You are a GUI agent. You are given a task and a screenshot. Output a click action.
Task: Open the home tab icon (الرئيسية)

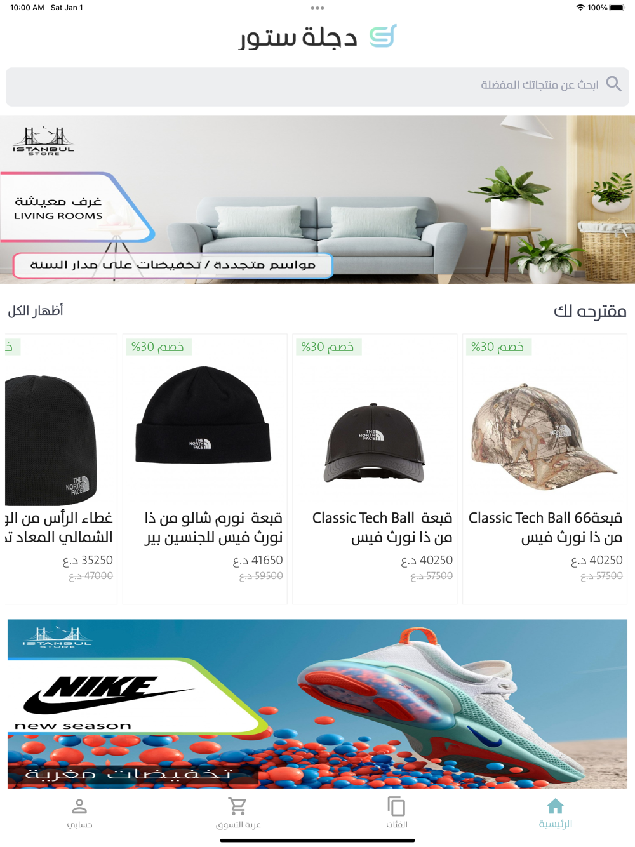555,806
